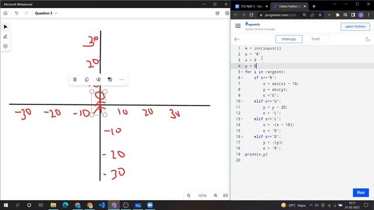
Task: Bookmark this page with star icon
Action: click(x=320, y=15)
